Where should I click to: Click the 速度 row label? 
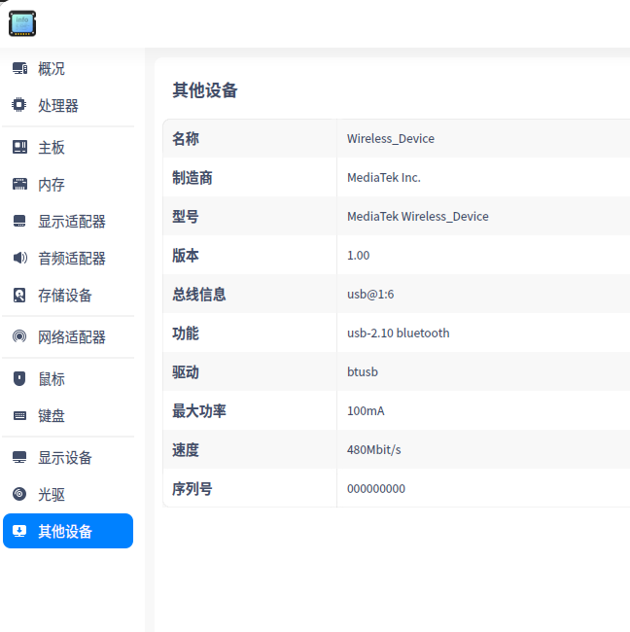[186, 450]
